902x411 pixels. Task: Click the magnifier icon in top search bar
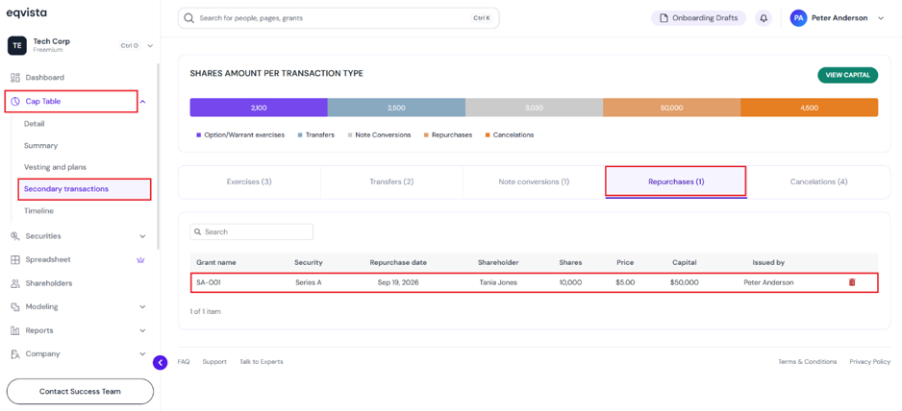click(x=188, y=18)
